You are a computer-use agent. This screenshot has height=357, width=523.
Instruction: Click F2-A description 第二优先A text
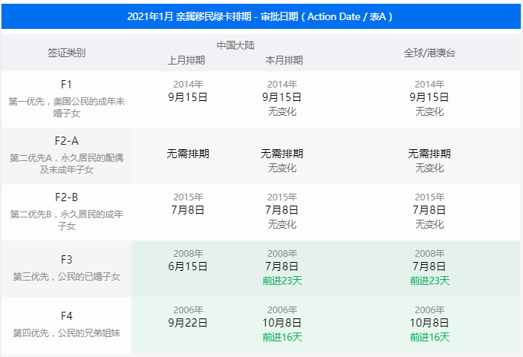point(66,164)
